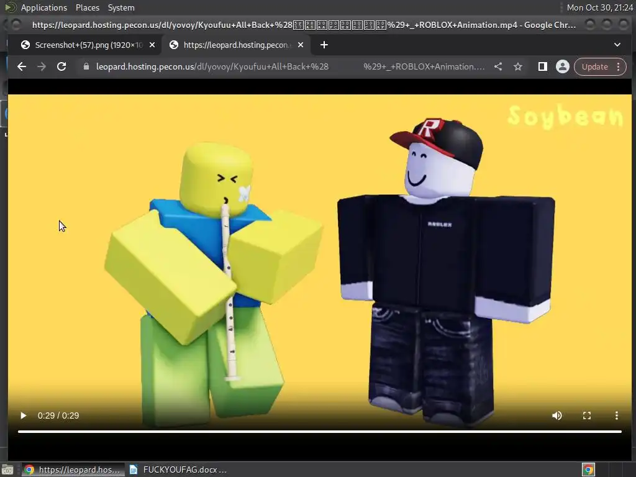Open Chrome window from taskbar
This screenshot has width=636, height=477.
pyautogui.click(x=73, y=470)
